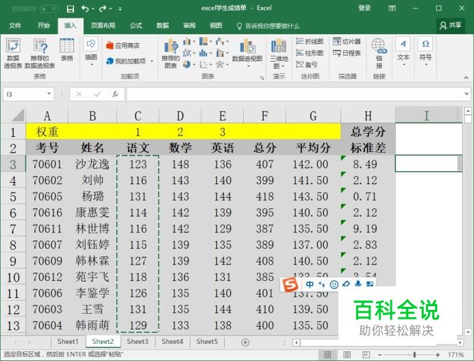474x361 pixels.
Task: Open the 文本 text dropdown
Action: click(x=403, y=52)
